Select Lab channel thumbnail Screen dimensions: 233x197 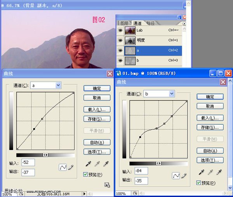click(130, 30)
